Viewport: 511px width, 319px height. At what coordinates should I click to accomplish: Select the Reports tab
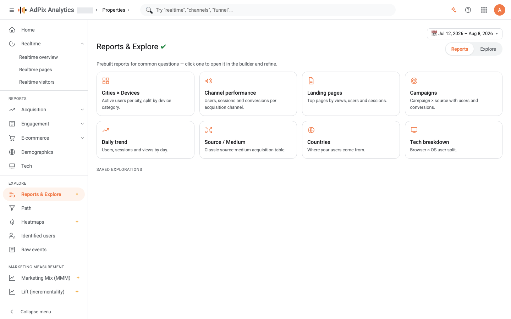(460, 49)
